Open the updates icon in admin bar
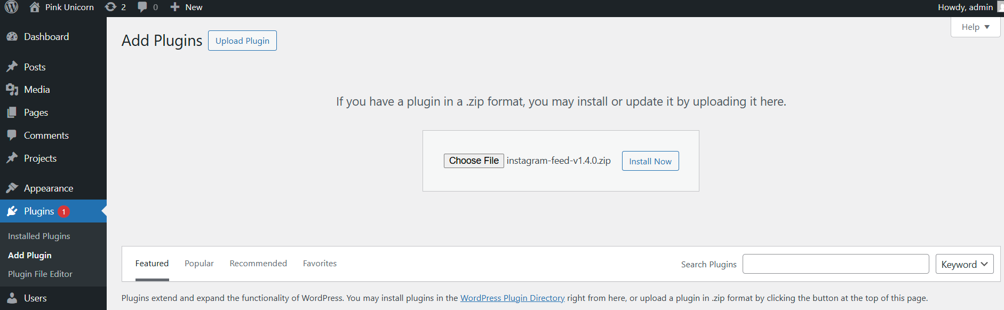 coord(110,7)
